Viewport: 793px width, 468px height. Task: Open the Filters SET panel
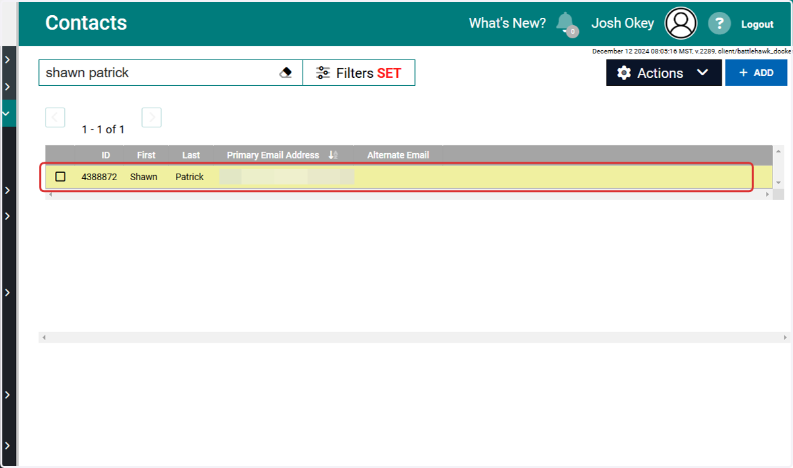tap(359, 73)
